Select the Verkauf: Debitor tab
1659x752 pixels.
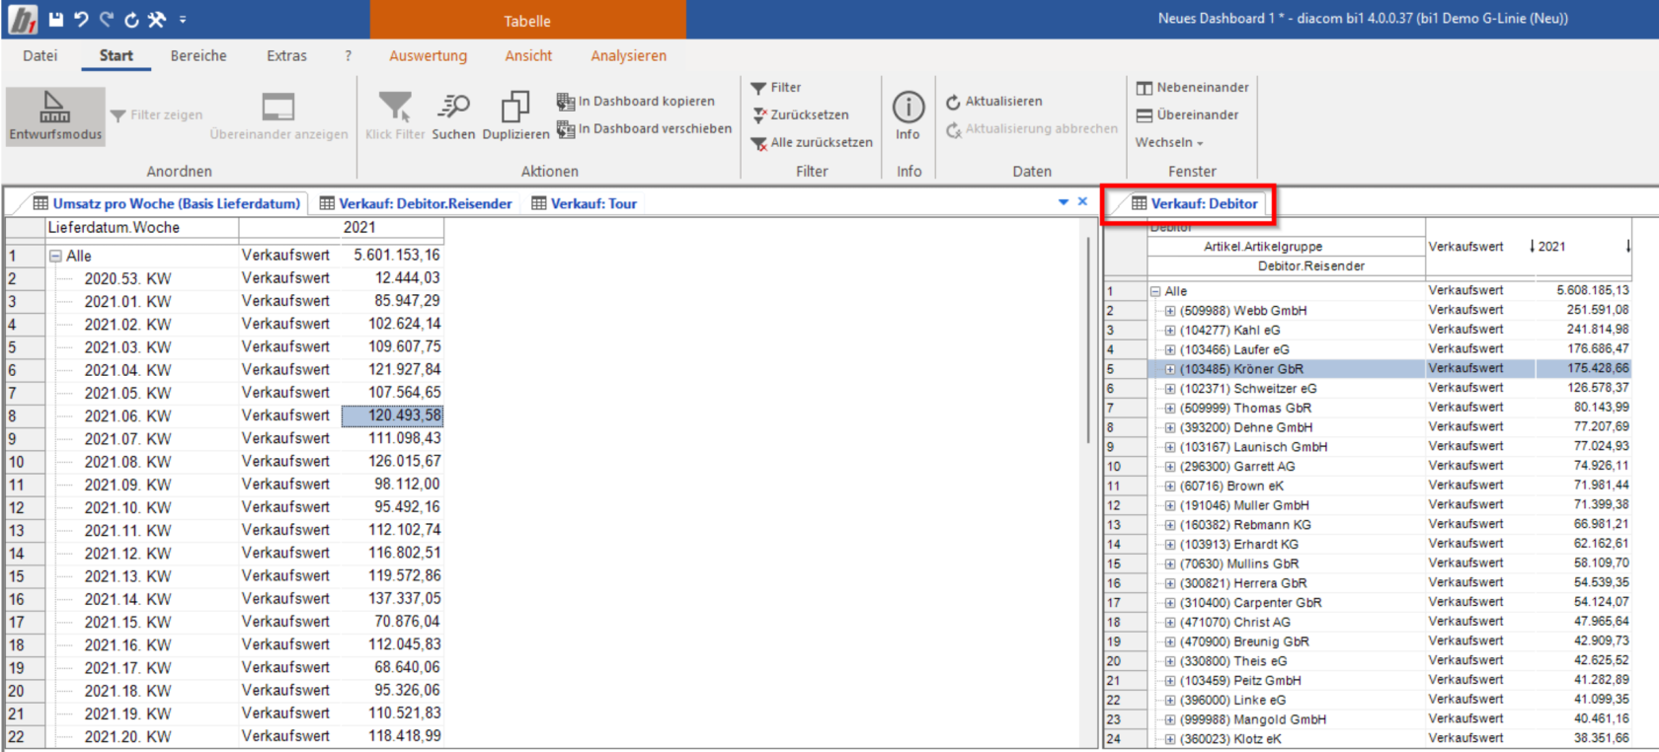[1194, 203]
